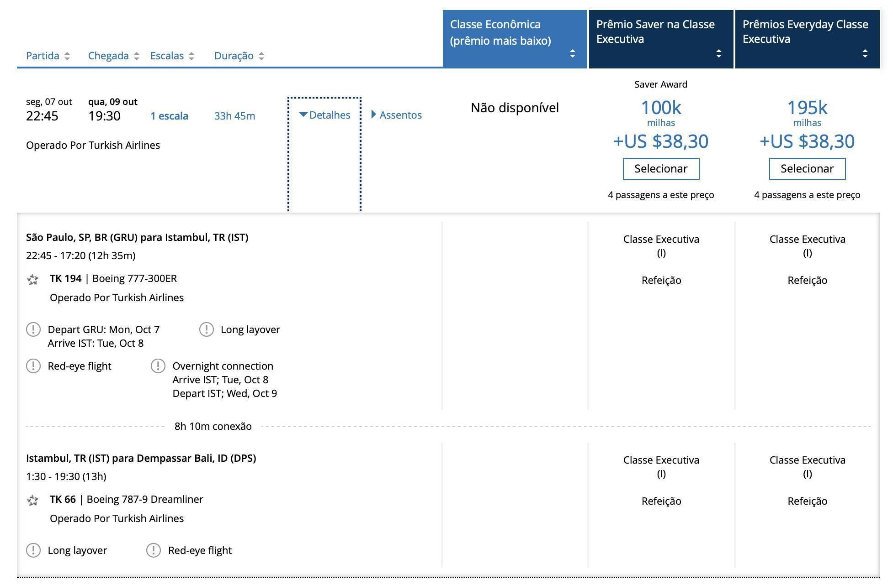
Task: Click warning icon for TK 194 Red-eye flight
Action: (33, 366)
